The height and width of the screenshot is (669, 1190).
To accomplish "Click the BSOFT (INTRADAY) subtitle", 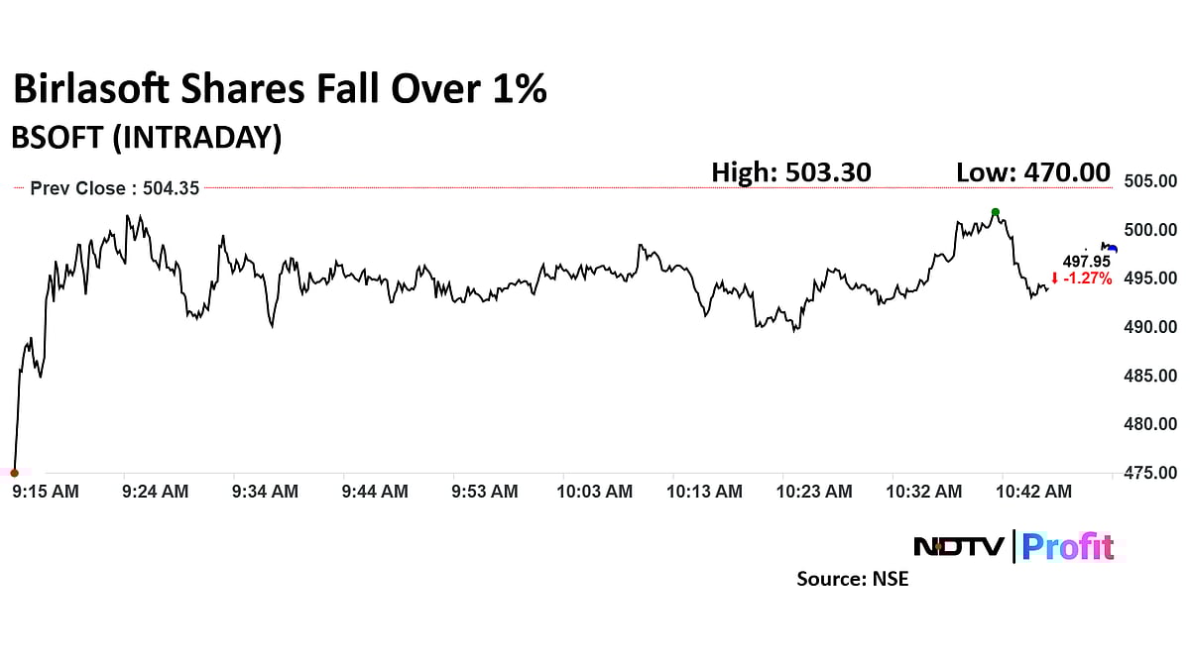I will (147, 138).
